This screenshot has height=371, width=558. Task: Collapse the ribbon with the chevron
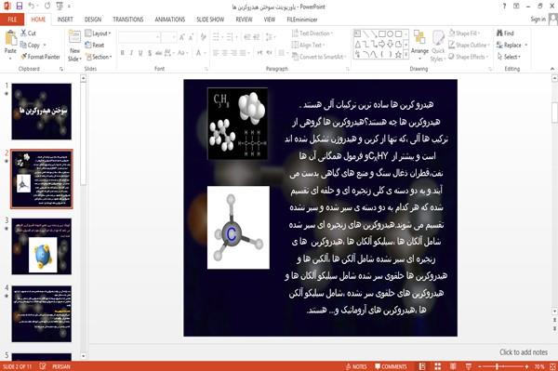pyautogui.click(x=551, y=69)
